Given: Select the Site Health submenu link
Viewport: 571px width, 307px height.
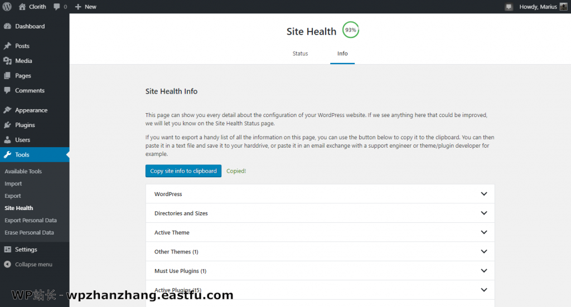Looking at the screenshot, I should coord(19,208).
